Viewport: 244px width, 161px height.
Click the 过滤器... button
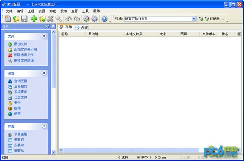pyautogui.click(x=215, y=19)
